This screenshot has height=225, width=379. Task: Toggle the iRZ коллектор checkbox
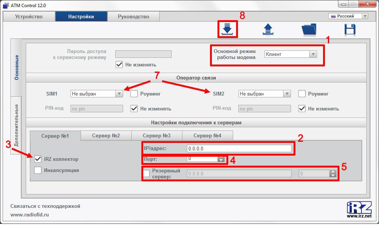[x=38, y=159]
